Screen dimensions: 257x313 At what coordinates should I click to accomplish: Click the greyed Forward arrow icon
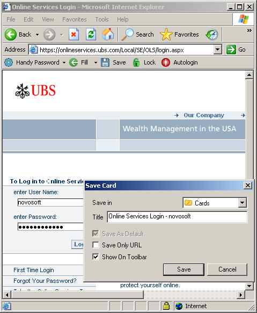(49, 34)
